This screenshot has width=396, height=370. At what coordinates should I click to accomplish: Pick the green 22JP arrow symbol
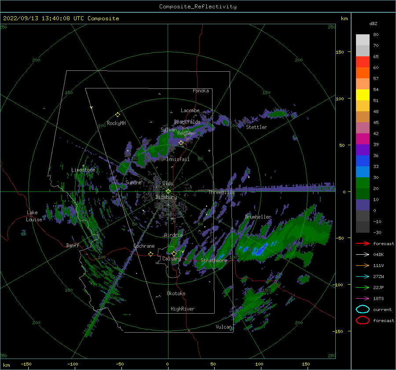[363, 287]
